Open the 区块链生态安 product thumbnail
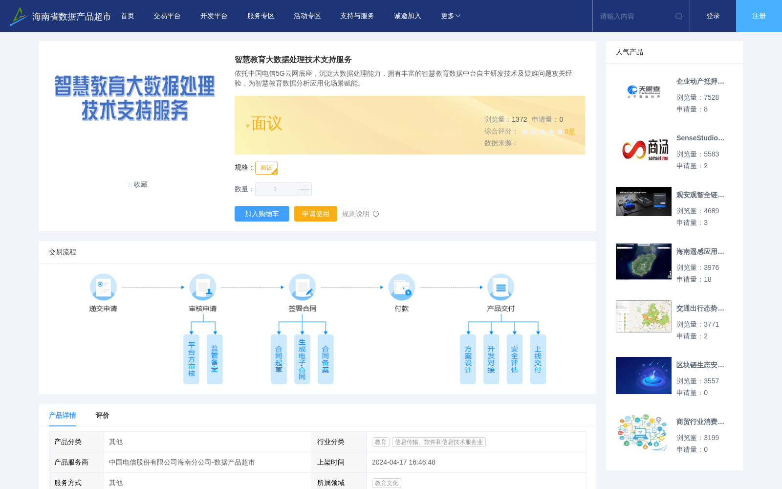Screen dimensions: 782x489 644,376
